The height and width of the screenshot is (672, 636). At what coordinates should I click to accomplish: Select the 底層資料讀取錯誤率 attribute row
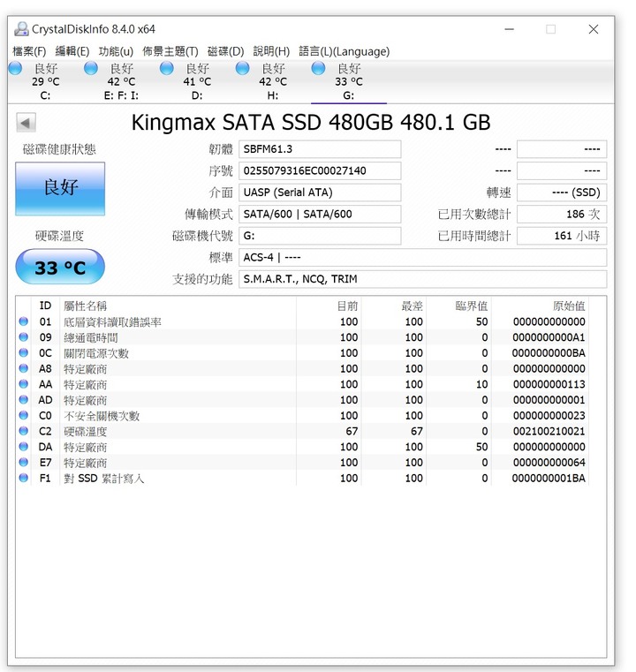point(302,321)
